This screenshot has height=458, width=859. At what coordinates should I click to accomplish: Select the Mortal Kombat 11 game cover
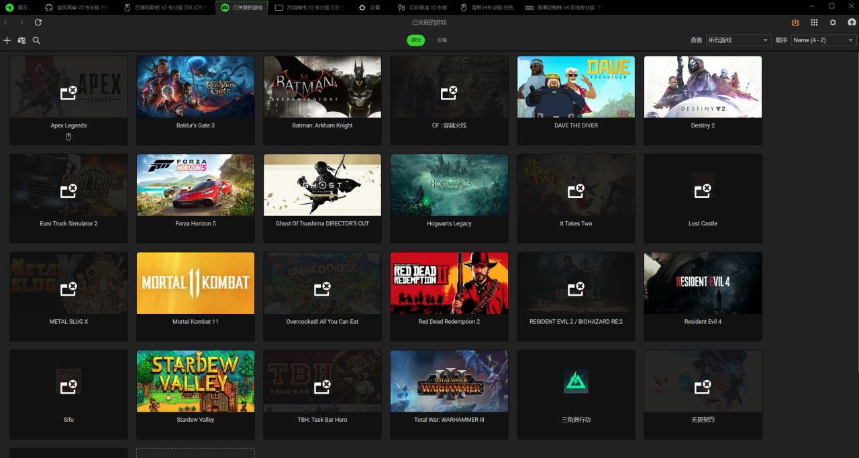[195, 283]
